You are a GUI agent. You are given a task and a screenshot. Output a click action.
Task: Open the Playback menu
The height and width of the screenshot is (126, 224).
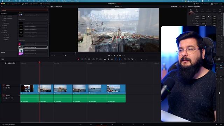(48, 1)
